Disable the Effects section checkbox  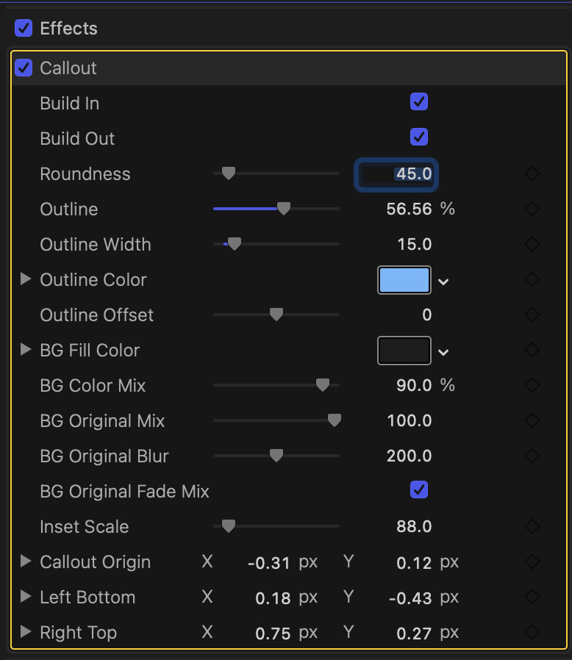point(24,29)
